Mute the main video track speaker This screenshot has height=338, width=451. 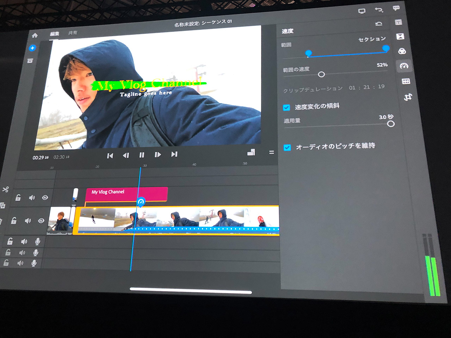pos(27,221)
